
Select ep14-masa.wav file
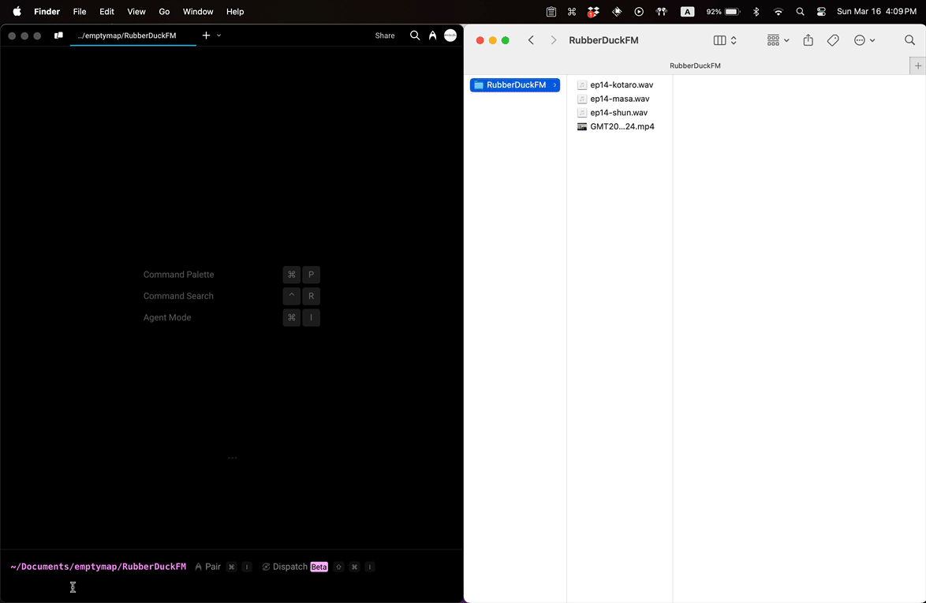tap(619, 99)
